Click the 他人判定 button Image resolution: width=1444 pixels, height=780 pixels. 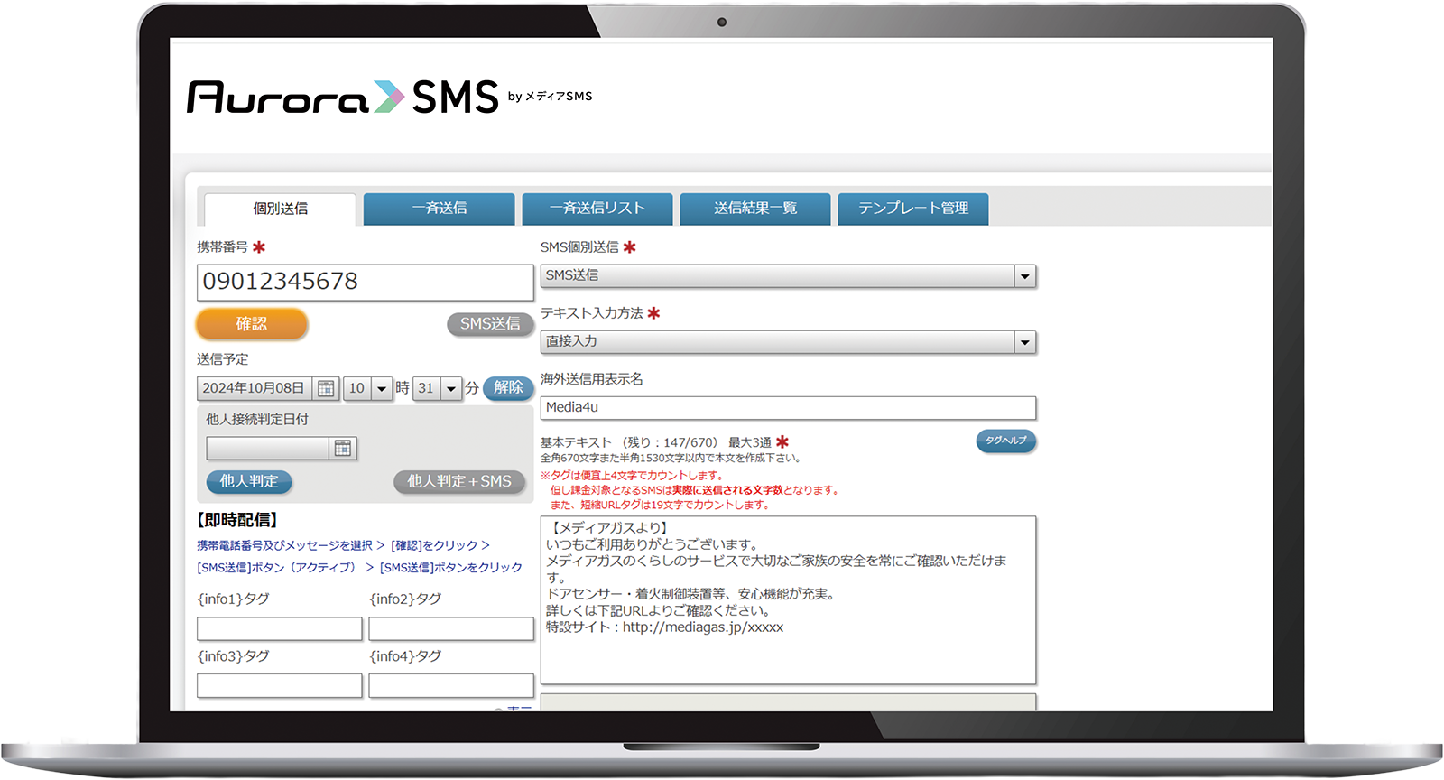click(x=249, y=481)
